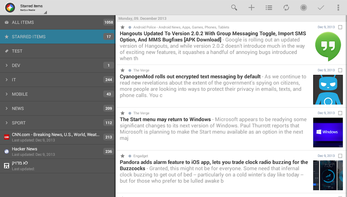Expand the NEWS folder chevron
The height and width of the screenshot is (197, 347).
point(7,108)
